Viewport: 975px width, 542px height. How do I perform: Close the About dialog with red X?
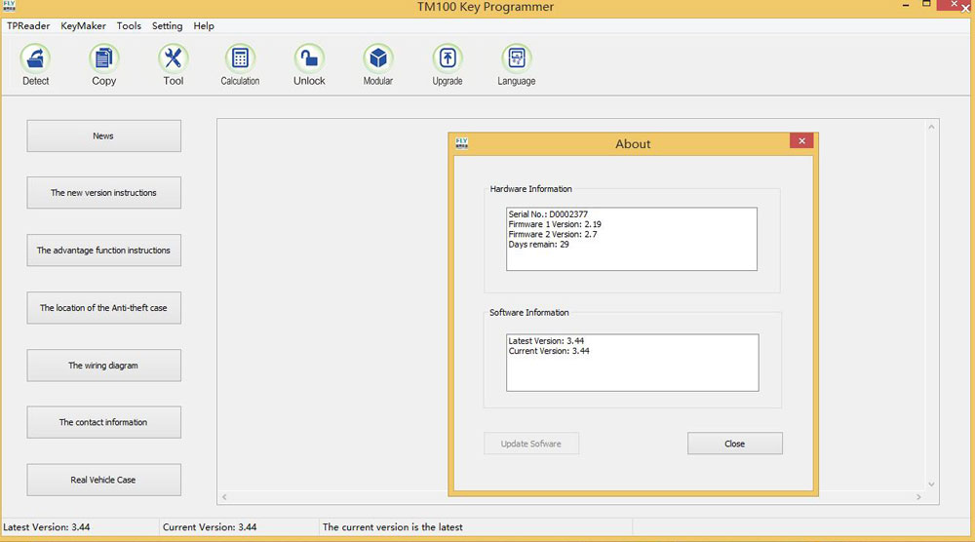801,140
